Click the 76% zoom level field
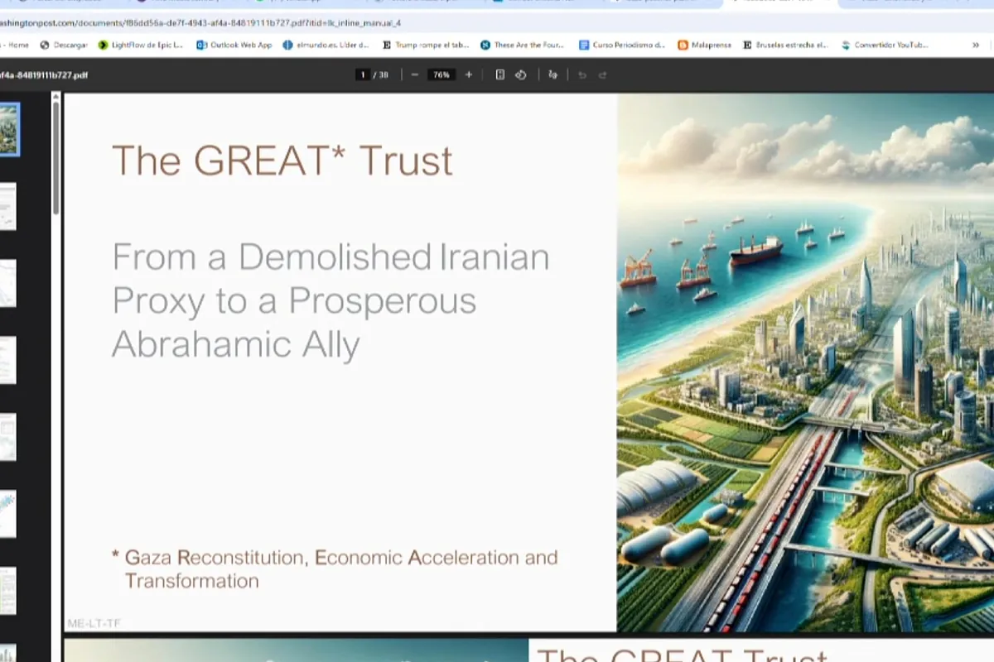The image size is (994, 662). [441, 74]
